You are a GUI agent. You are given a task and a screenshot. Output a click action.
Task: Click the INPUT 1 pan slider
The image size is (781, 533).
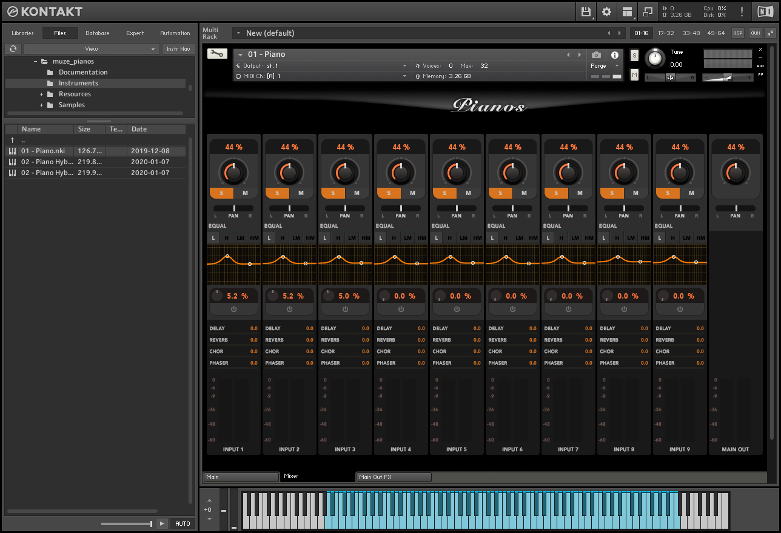tap(233, 208)
